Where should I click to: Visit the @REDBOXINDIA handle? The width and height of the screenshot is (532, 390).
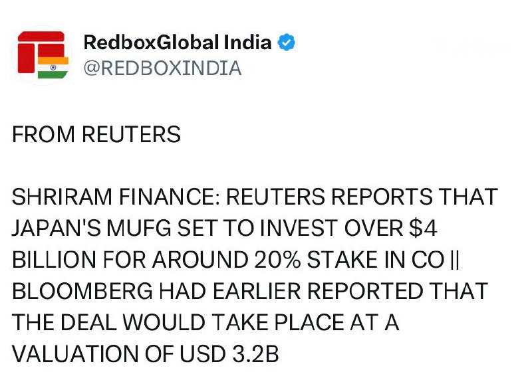pyautogui.click(x=162, y=68)
